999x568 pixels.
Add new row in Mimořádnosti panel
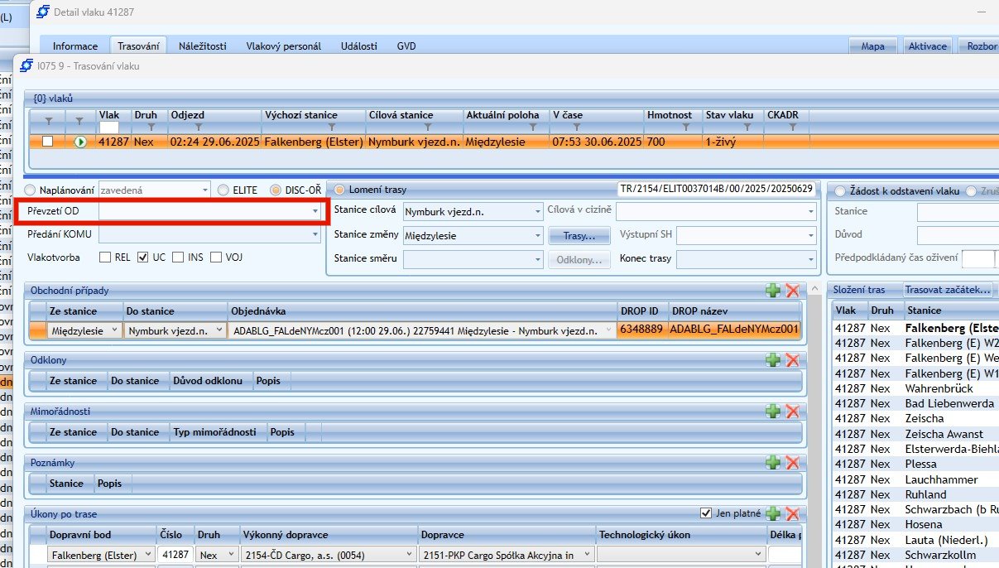point(773,412)
